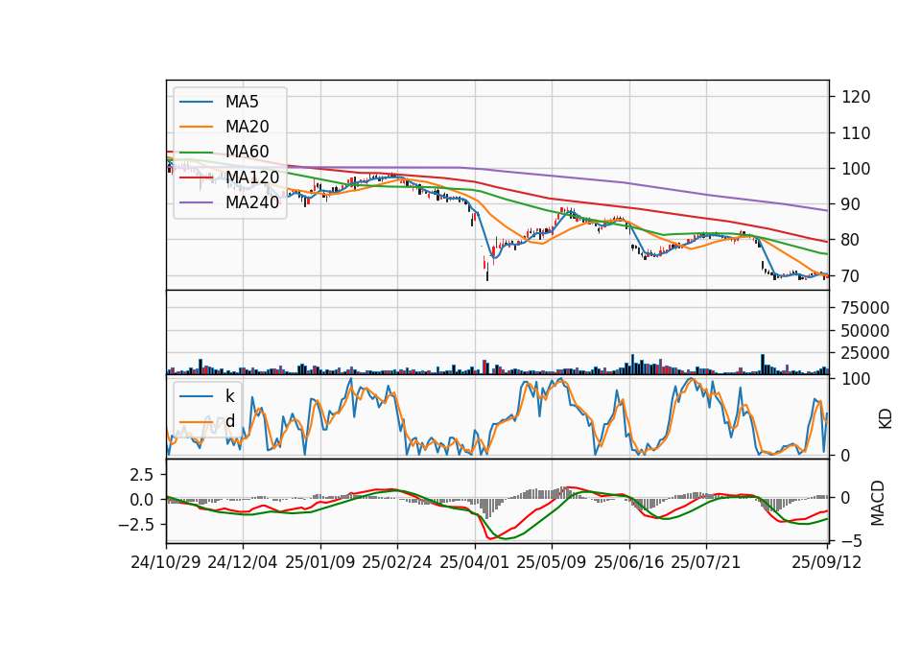Click the 100 tick on price axis
This screenshot has width=921, height=662.
[855, 169]
